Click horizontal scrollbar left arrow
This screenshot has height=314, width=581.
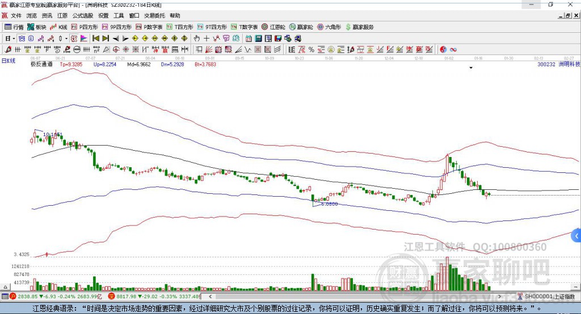click(210, 296)
